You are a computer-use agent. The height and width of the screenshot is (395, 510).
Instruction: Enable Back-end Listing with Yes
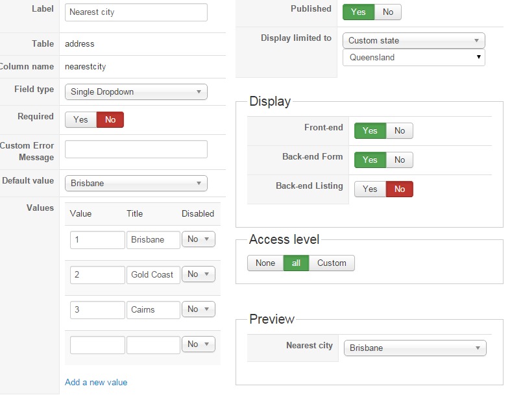click(x=370, y=189)
